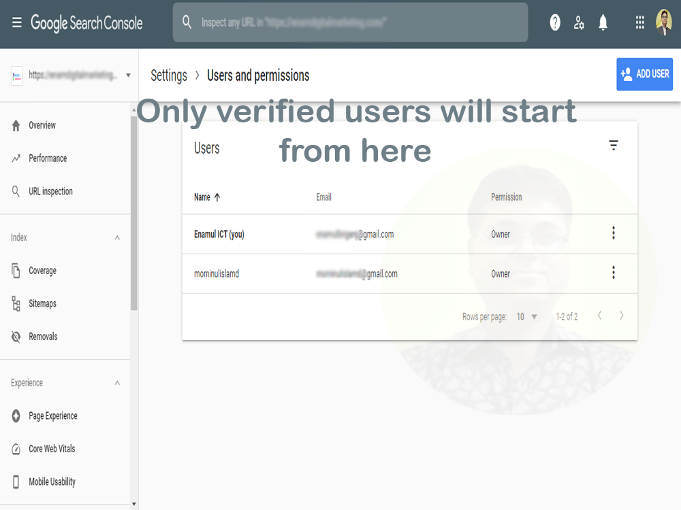Click the Permission column header
This screenshot has width=681, height=510.
[507, 197]
